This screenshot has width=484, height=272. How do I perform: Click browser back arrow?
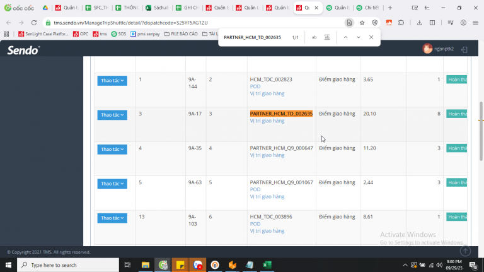pyautogui.click(x=9, y=23)
